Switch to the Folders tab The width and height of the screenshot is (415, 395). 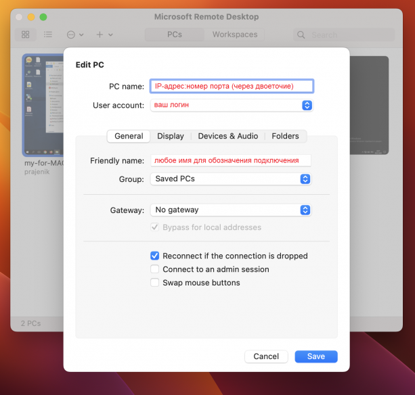pos(285,136)
